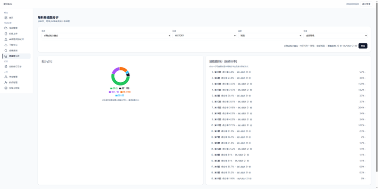The width and height of the screenshot is (378, 189).
Task: Click ranking row 8 第14题 得分率 42.9%
Action: (288, 113)
